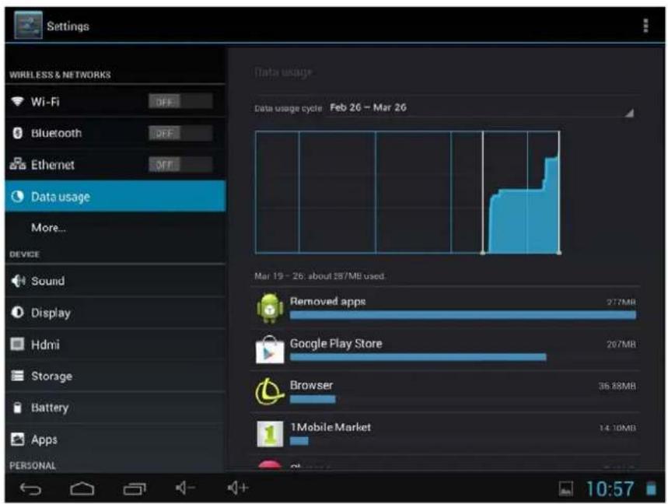Open Browser data usage details
The height and width of the screenshot is (504, 668).
[x=446, y=391]
